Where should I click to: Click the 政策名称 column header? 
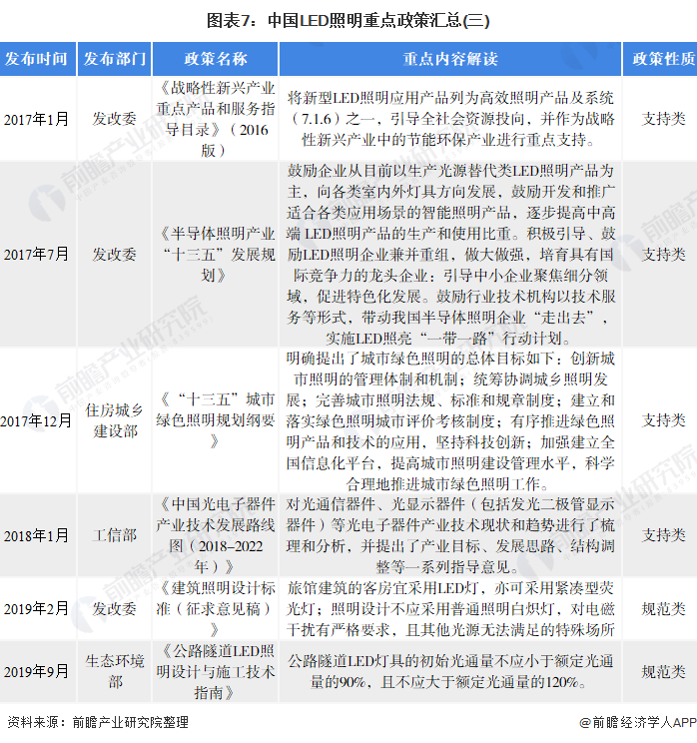(x=216, y=59)
